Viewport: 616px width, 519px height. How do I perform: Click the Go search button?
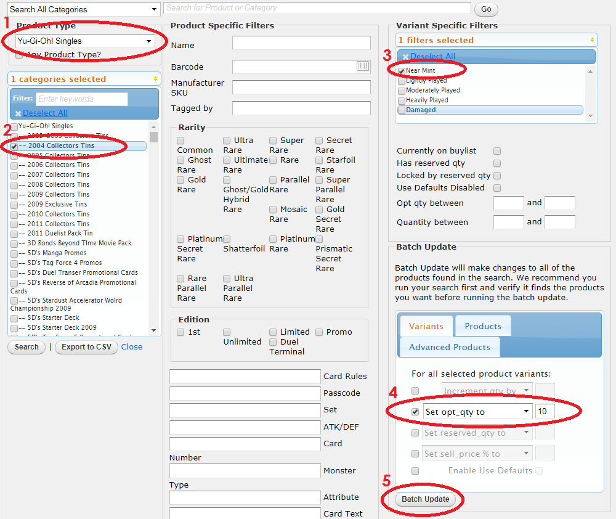point(486,9)
